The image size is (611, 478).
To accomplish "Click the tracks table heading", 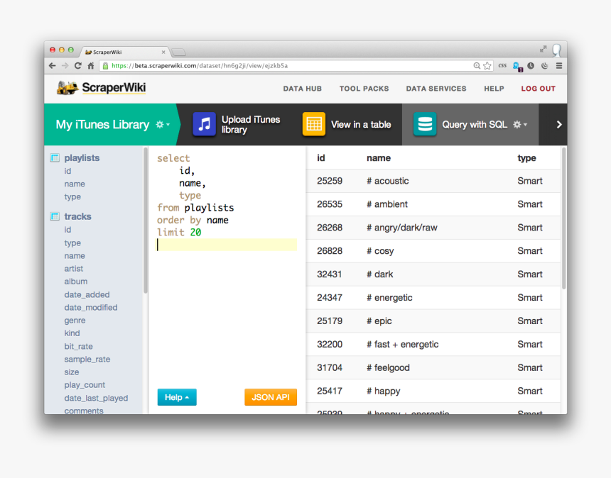I will 77,216.
